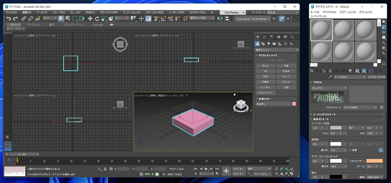Click the ボックス button
This screenshot has width=391, height=183.
point(266,66)
